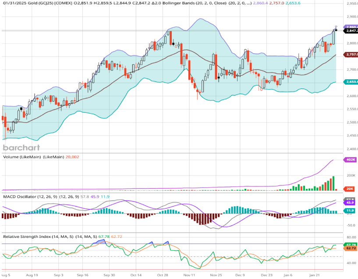Click the 67.78 RSI value tag

click(351, 244)
